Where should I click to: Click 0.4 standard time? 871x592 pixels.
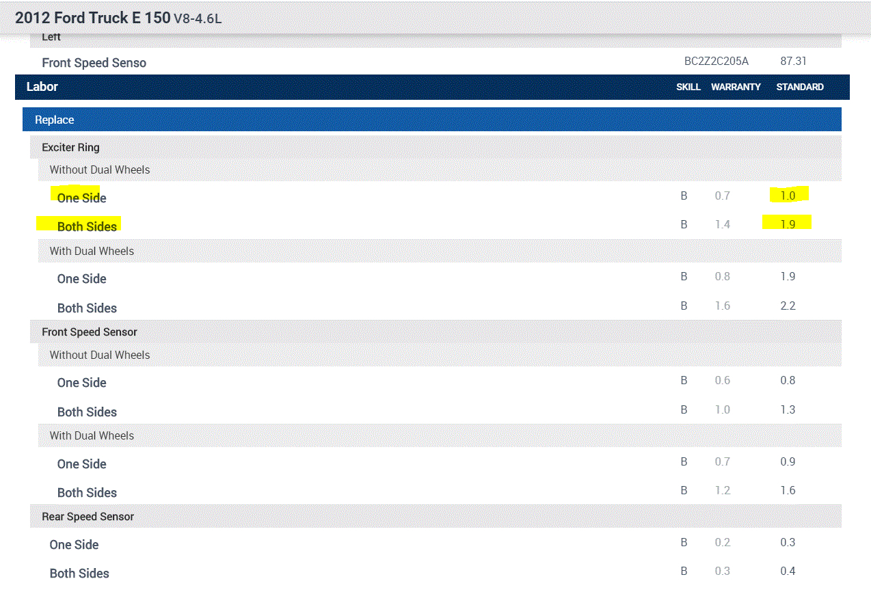(788, 571)
